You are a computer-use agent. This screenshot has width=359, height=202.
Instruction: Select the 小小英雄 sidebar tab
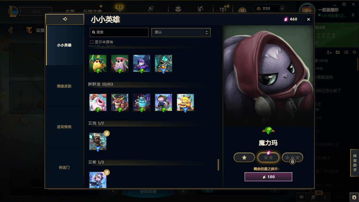click(x=64, y=45)
